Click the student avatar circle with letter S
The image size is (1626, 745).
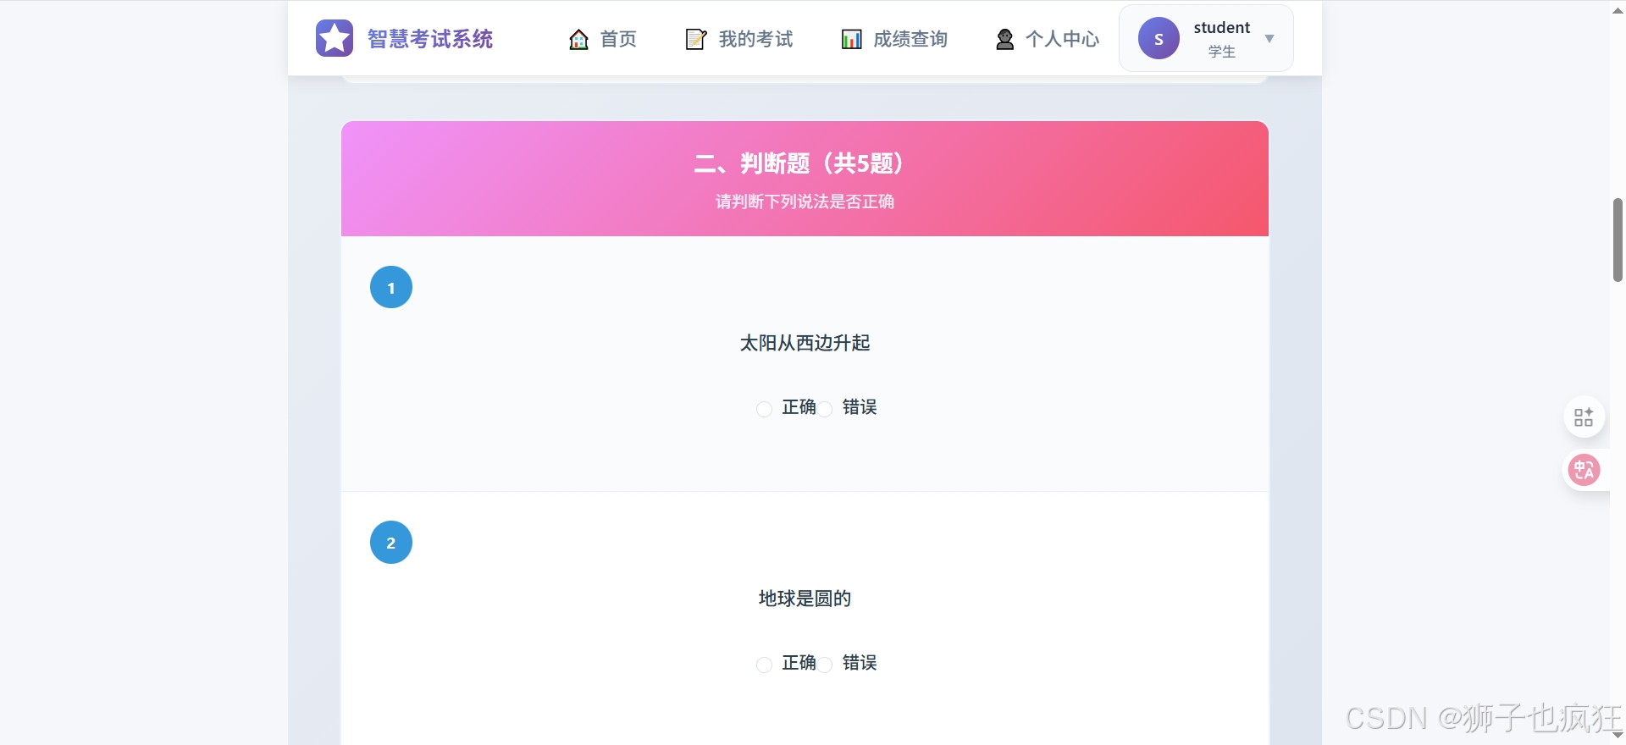[1159, 38]
